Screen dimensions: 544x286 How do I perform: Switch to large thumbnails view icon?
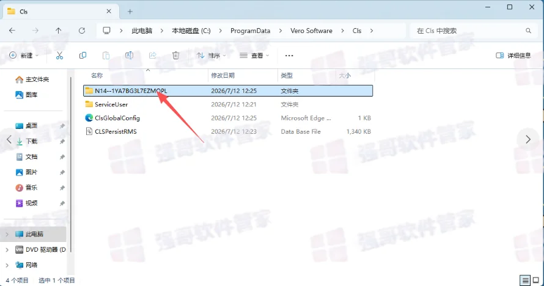(x=536, y=280)
